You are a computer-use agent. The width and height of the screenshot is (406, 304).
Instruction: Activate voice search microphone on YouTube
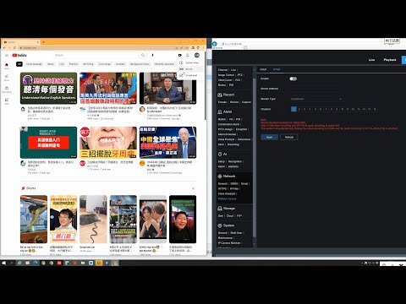coord(152,55)
